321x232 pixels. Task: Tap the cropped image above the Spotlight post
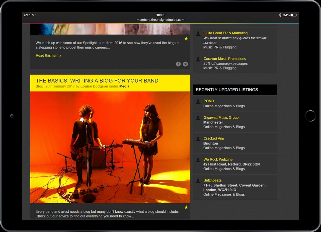click(110, 29)
